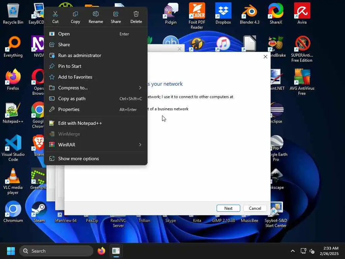Click the Share menu entry below Open
This screenshot has height=259, width=345.
pos(96,45)
